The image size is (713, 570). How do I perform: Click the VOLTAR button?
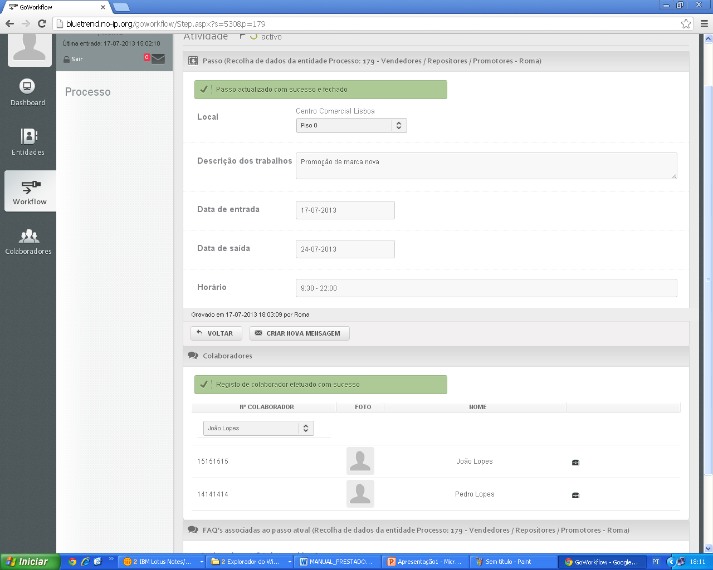click(216, 333)
